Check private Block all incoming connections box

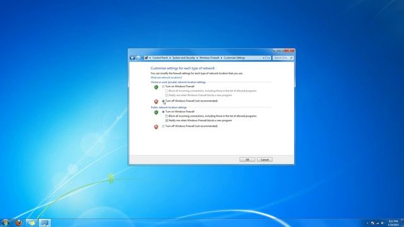167,91
